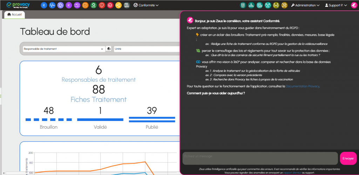
Task: Click the red shield icon in top bar
Action: pos(102,5)
